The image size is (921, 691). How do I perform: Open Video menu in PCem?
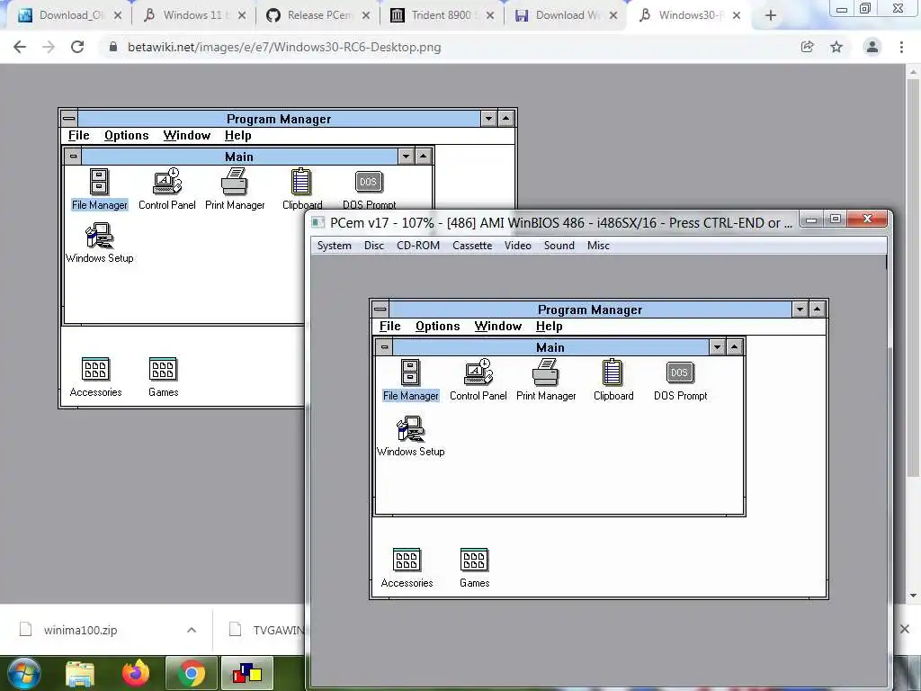(x=517, y=246)
